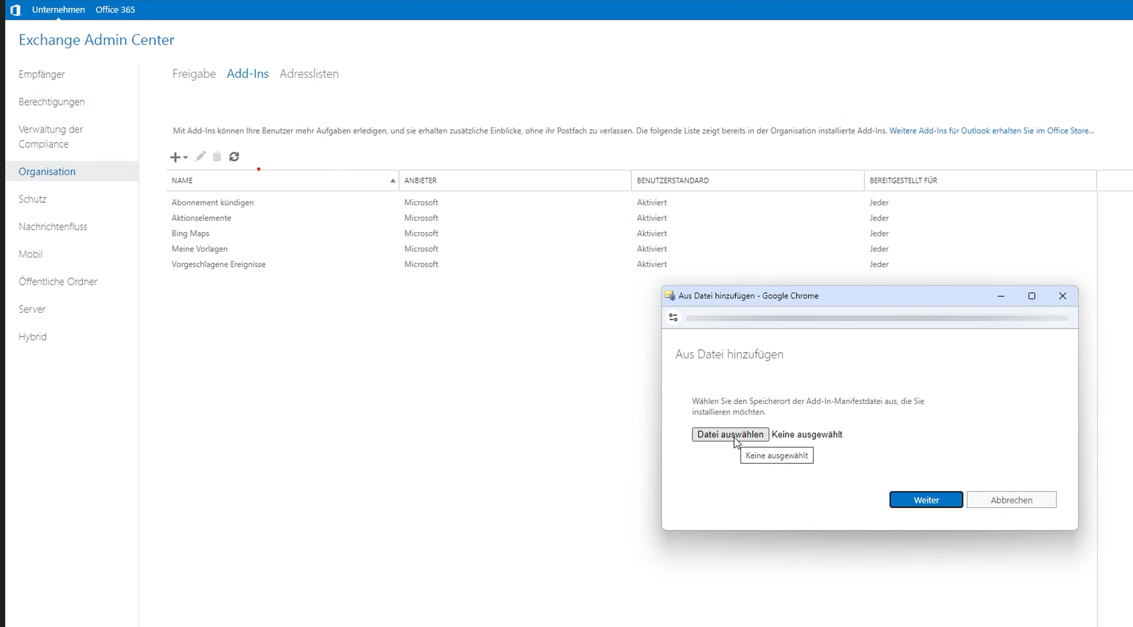This screenshot has height=627, width=1133.
Task: Switch to the Adresslisten tab
Action: 309,74
